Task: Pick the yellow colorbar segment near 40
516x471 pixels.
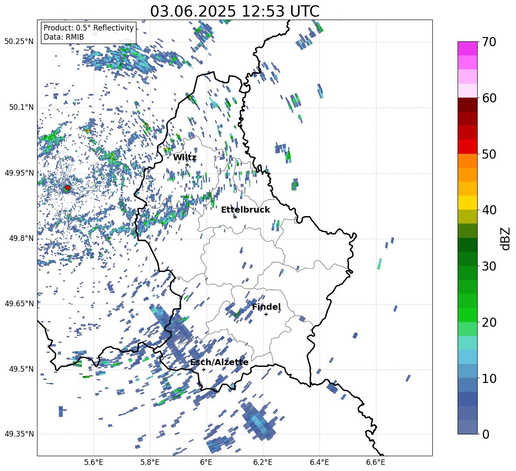Action: click(x=467, y=203)
